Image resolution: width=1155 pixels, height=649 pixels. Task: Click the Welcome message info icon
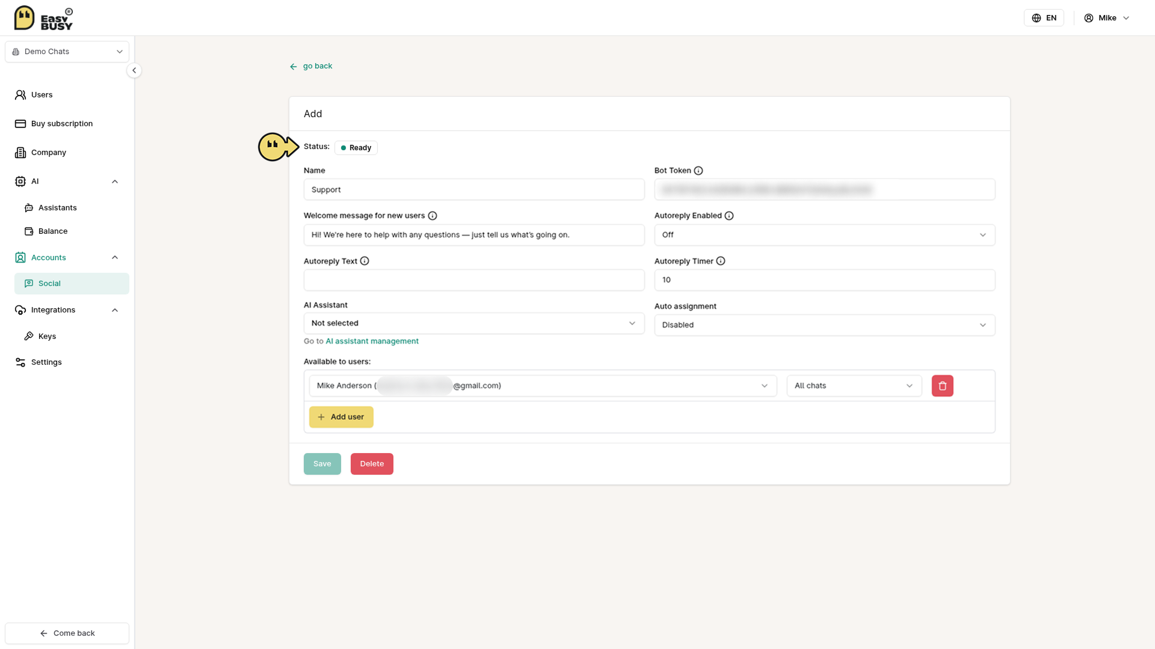click(x=433, y=216)
